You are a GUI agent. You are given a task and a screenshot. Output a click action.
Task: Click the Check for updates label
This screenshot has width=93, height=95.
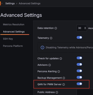tap(48, 58)
